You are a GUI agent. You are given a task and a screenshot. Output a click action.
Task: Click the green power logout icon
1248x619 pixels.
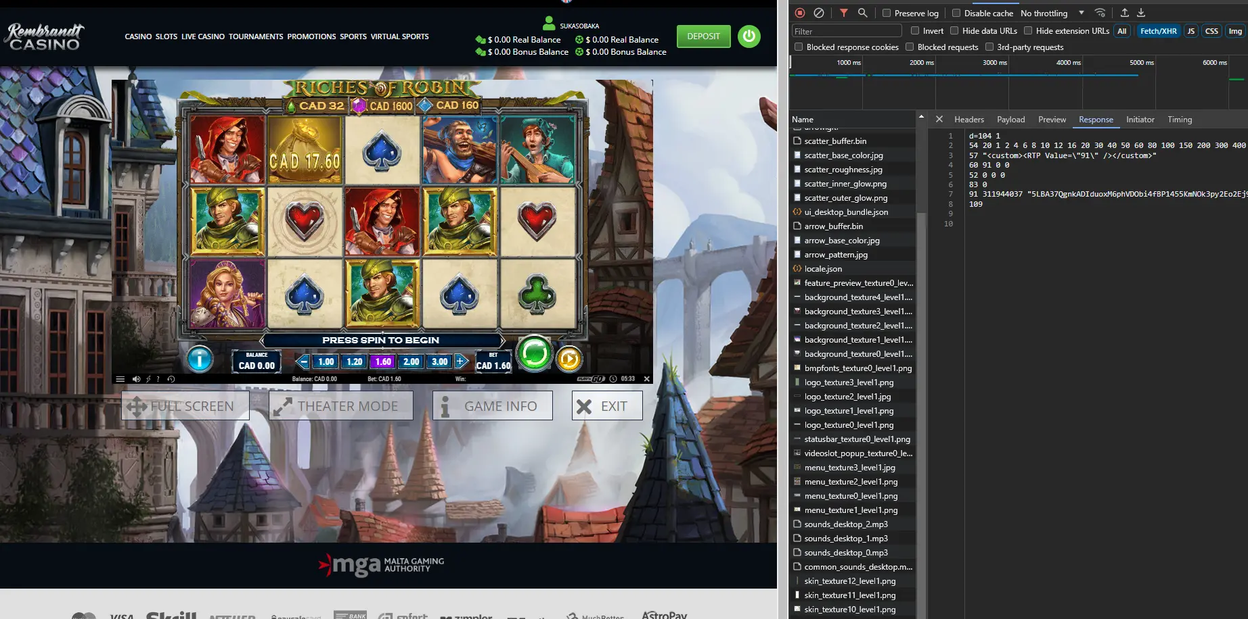pos(749,36)
